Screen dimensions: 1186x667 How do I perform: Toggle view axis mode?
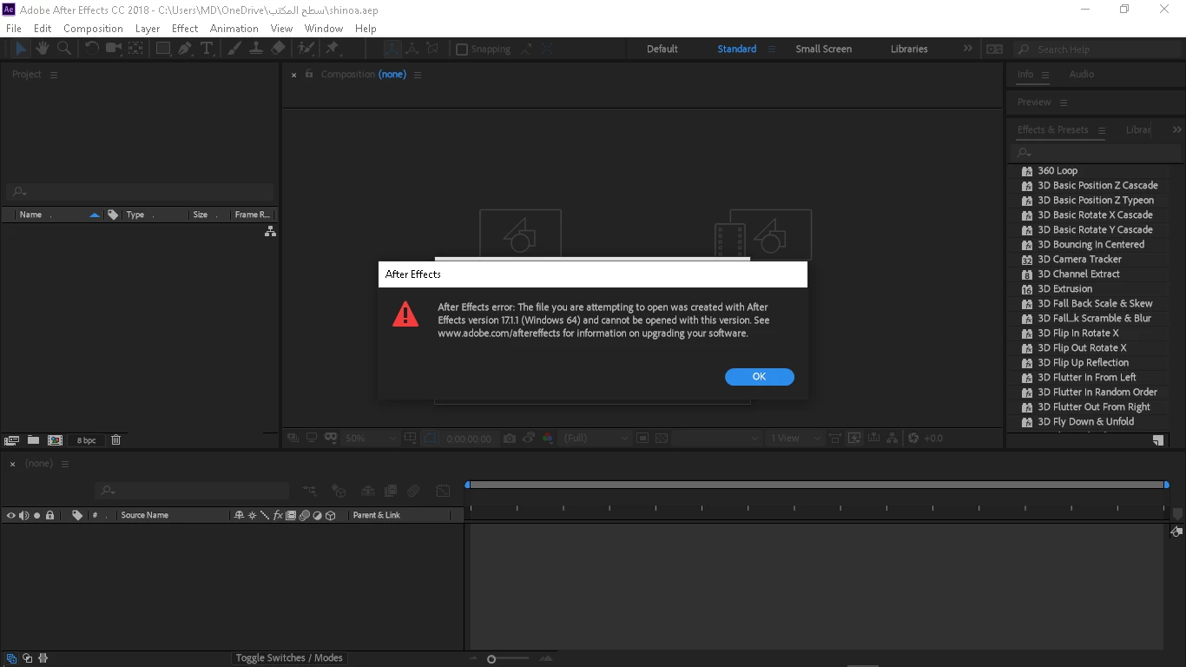coord(433,49)
